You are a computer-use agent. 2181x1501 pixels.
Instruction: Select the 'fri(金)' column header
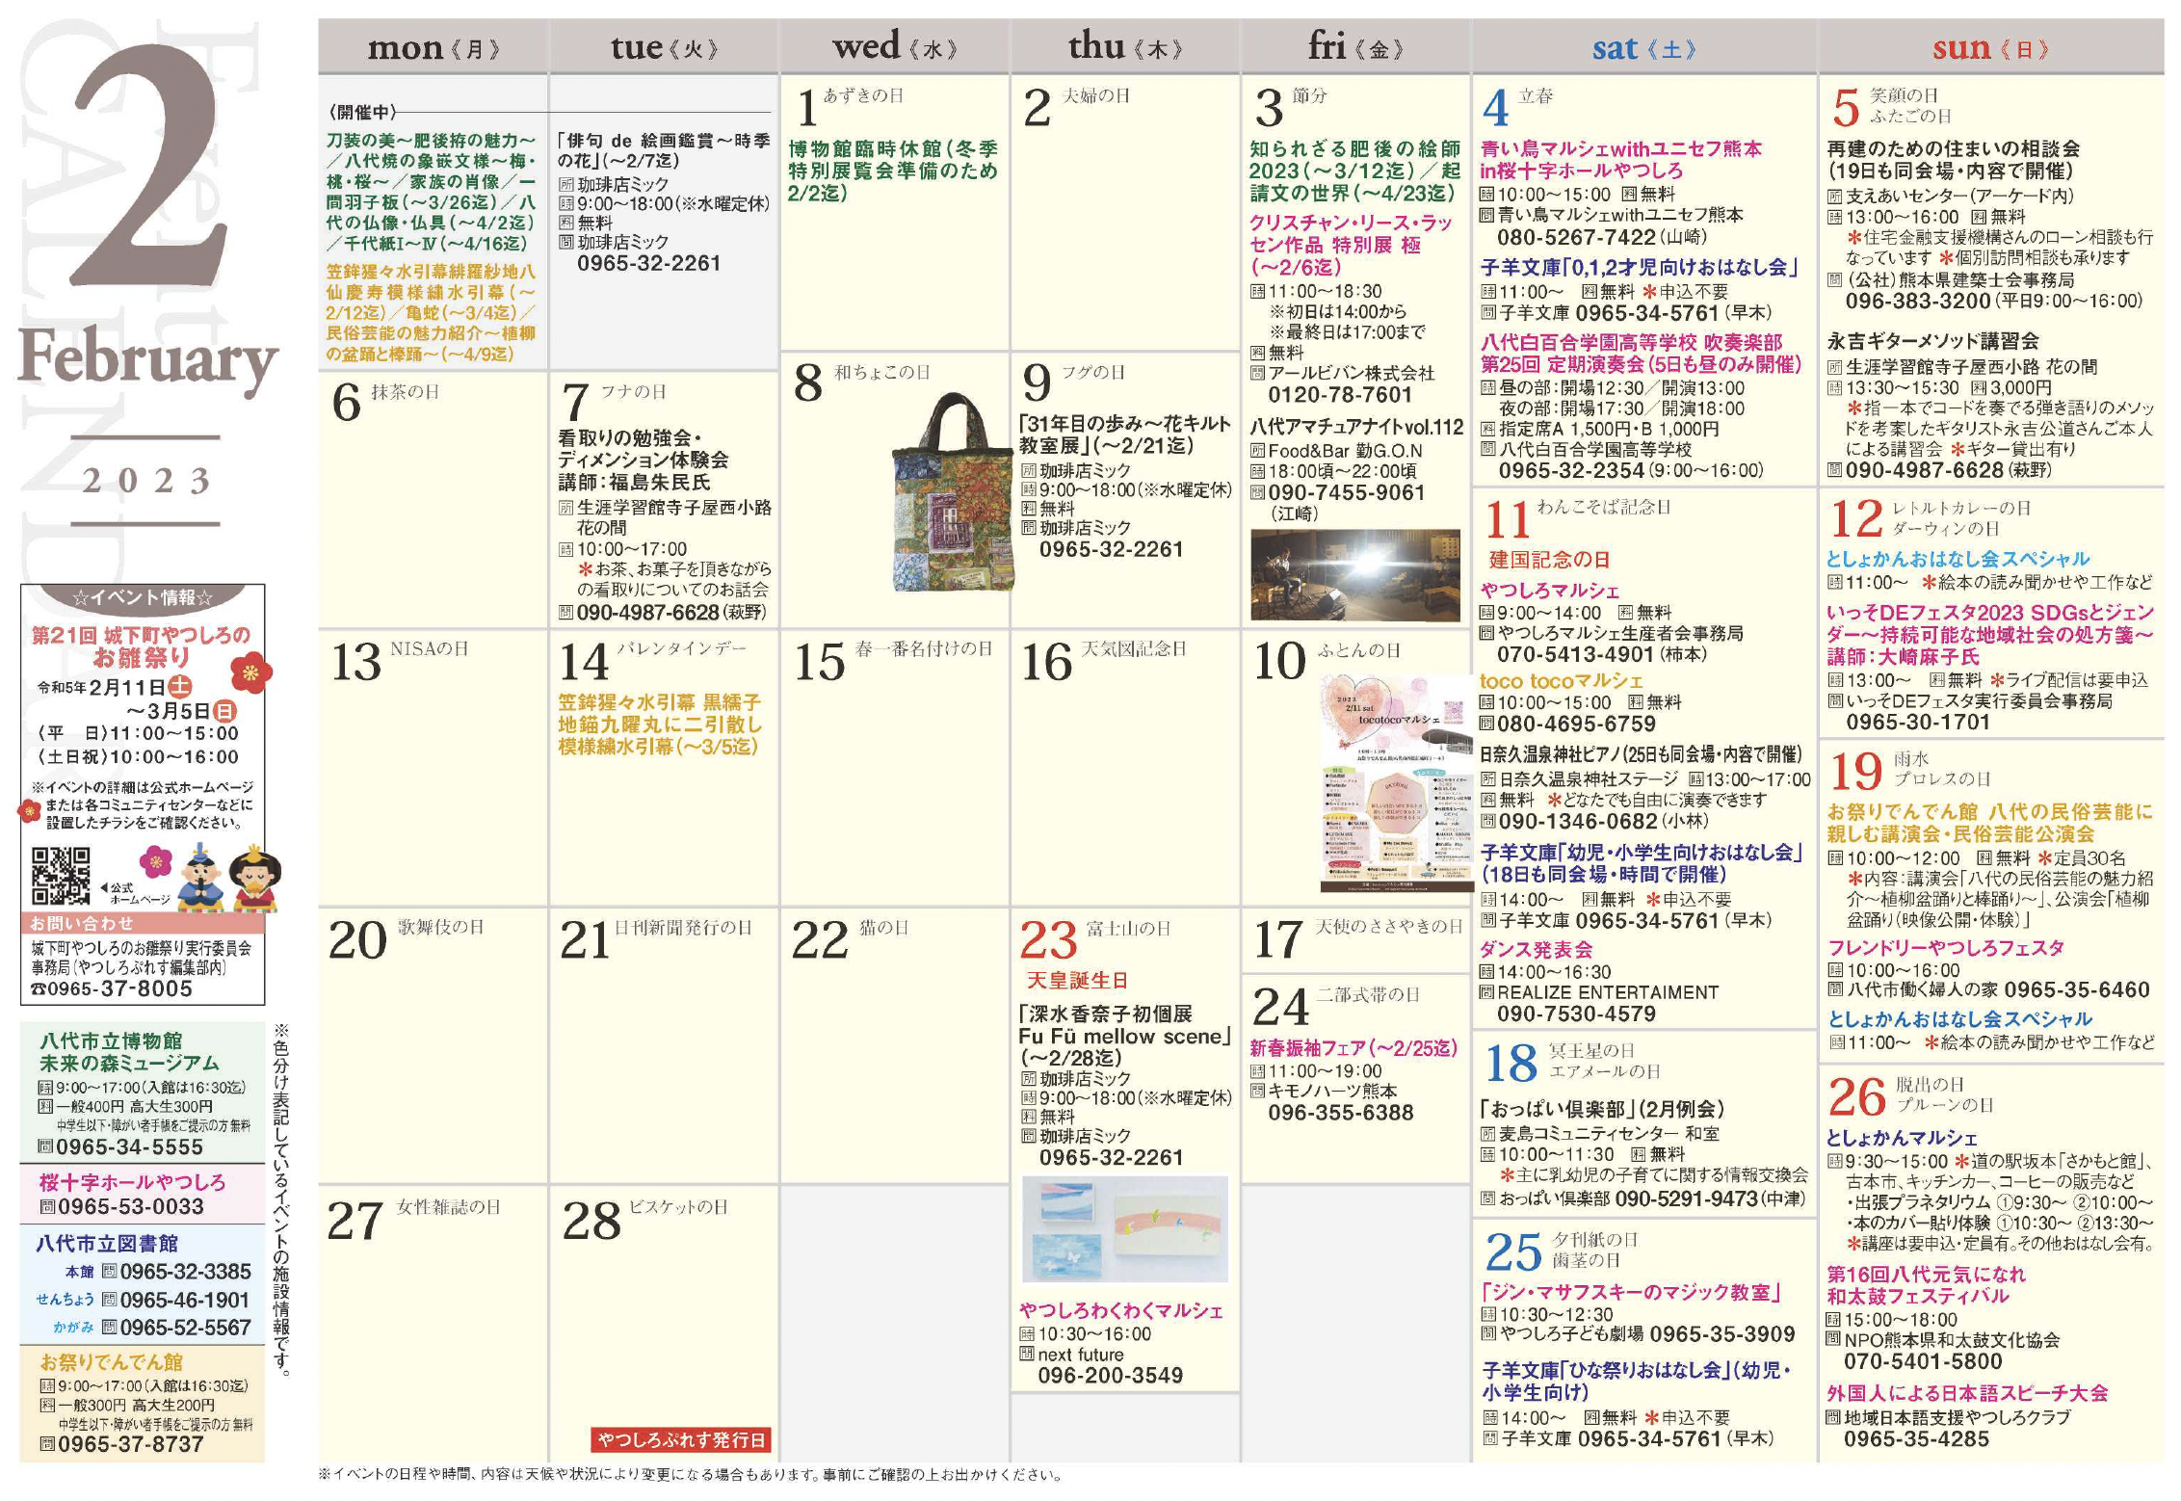click(1355, 47)
